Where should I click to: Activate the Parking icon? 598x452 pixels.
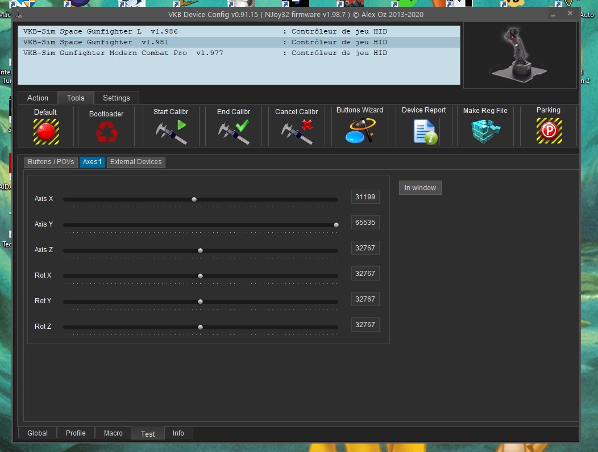[x=549, y=131]
